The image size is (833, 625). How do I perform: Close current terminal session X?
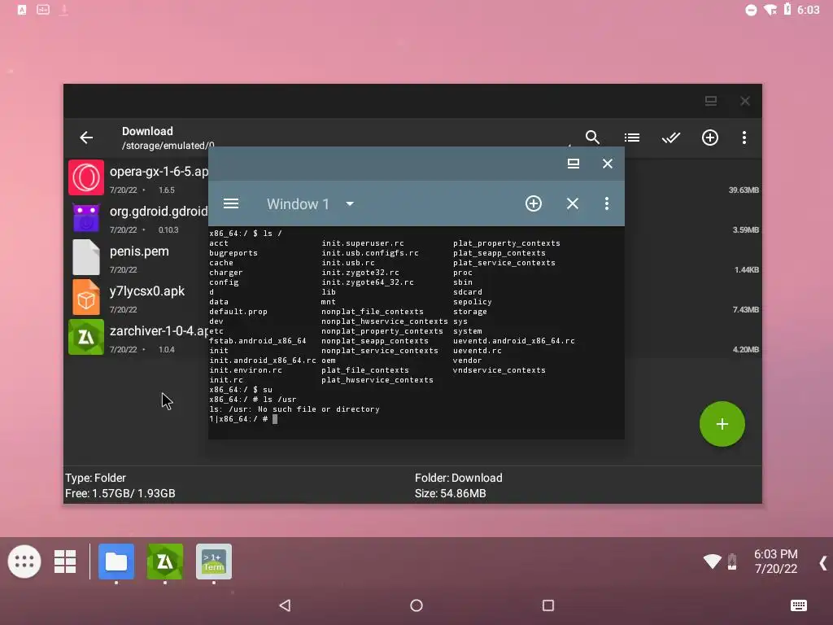tap(572, 203)
